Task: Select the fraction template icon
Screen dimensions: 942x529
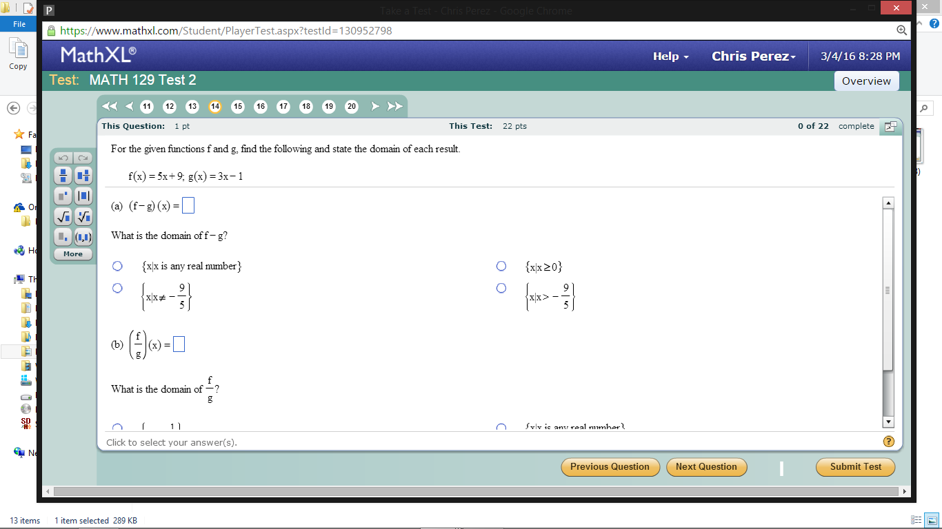Action: (63, 176)
